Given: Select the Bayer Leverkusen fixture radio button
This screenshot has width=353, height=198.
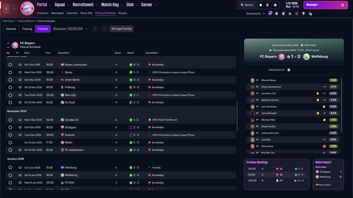Looking at the screenshot, I should click(x=10, y=65).
